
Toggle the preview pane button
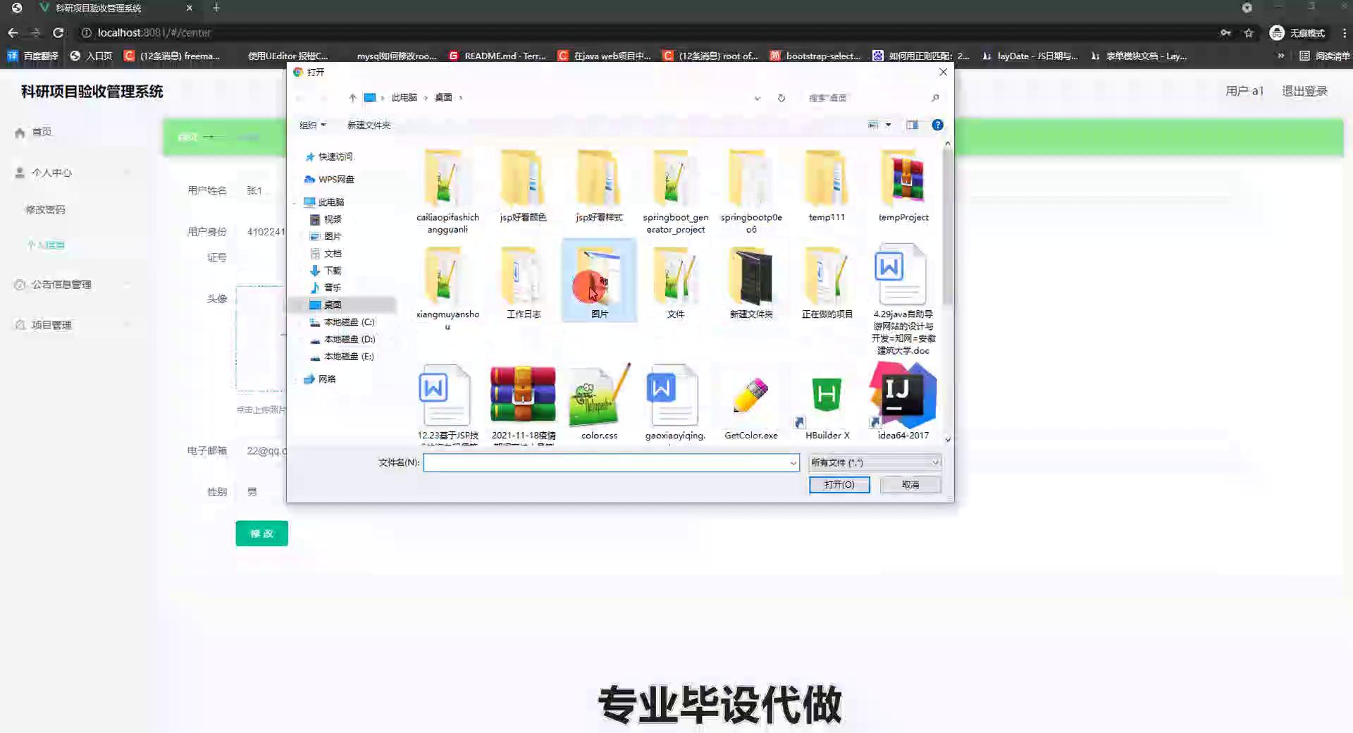point(912,125)
